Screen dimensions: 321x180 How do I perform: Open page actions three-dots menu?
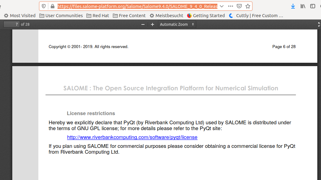231,6
